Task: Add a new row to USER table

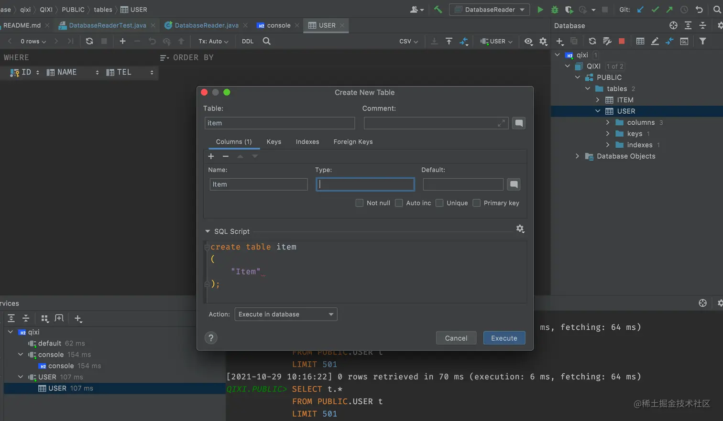Action: [x=122, y=41]
